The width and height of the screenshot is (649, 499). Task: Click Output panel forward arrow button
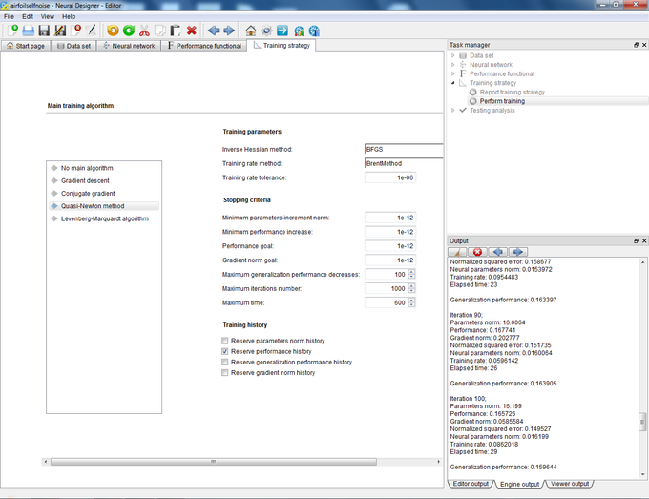(x=518, y=252)
